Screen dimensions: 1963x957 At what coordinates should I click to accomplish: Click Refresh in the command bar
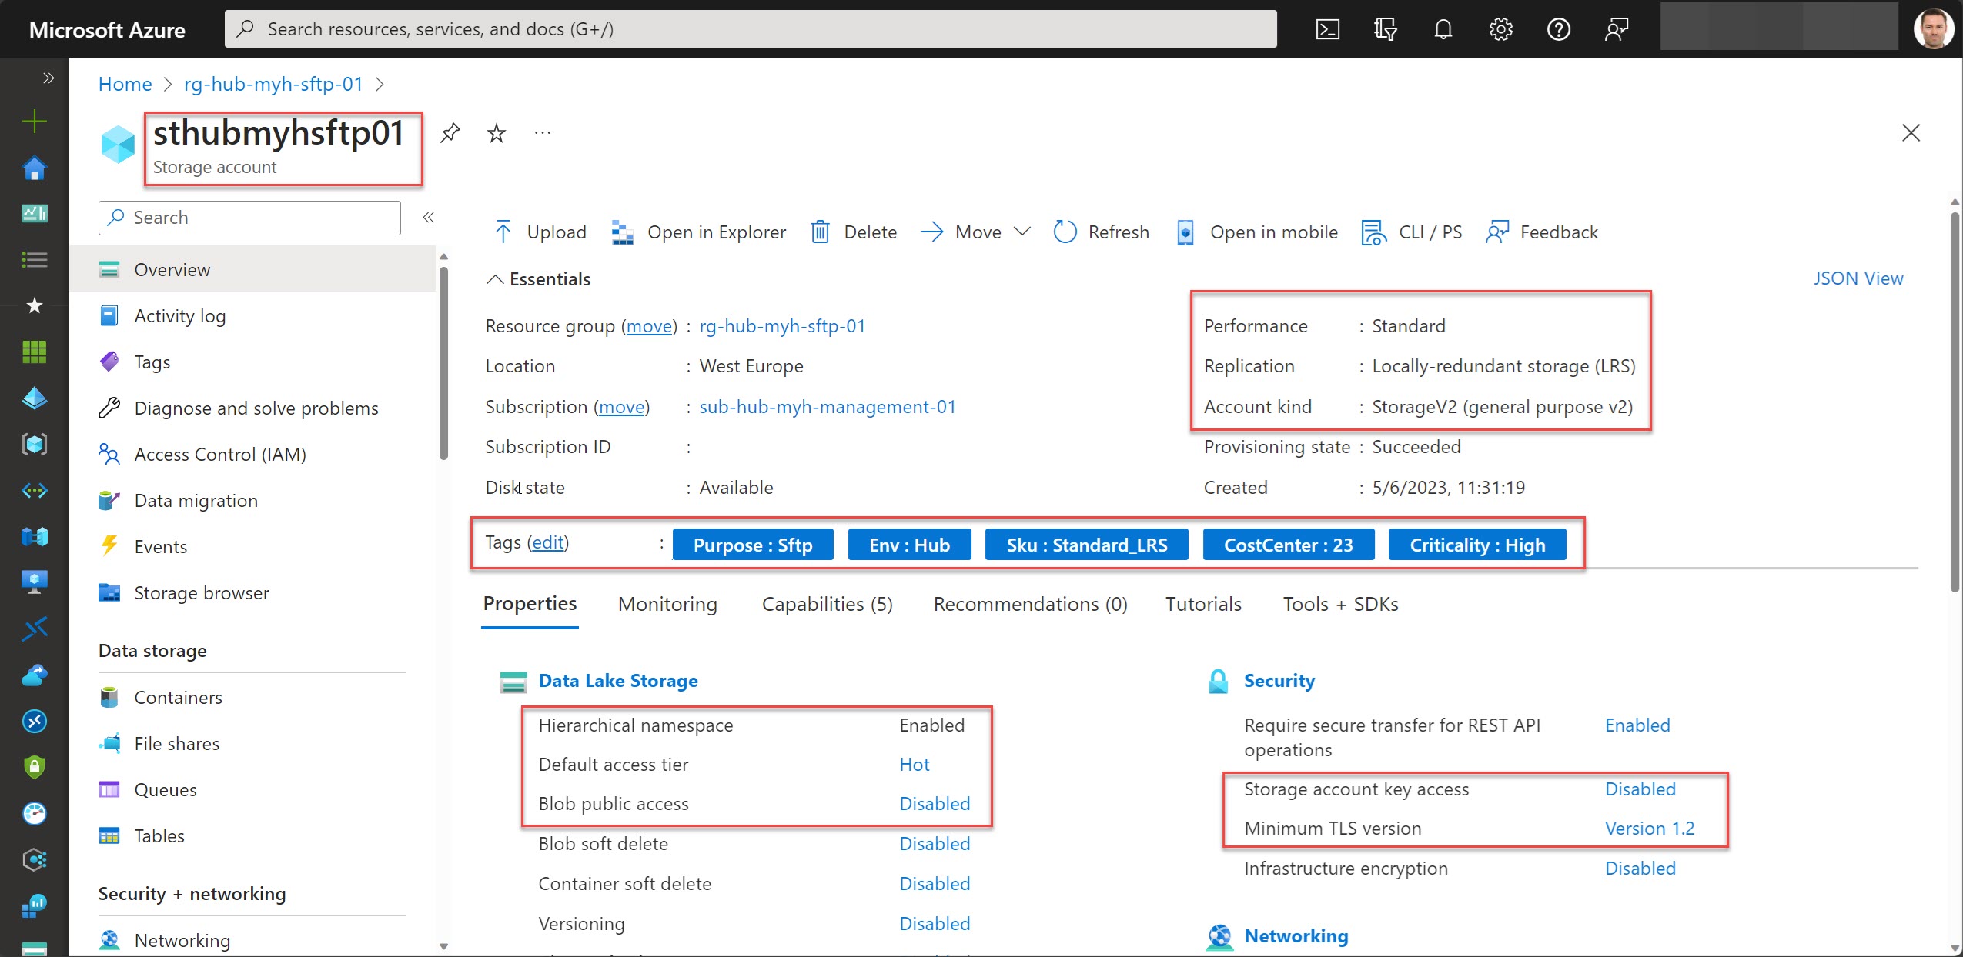[x=1102, y=232]
